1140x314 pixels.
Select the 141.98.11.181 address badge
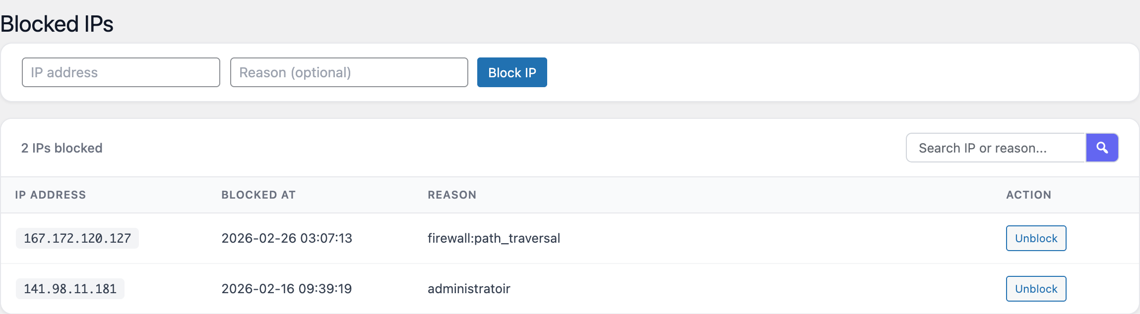pyautogui.click(x=70, y=289)
